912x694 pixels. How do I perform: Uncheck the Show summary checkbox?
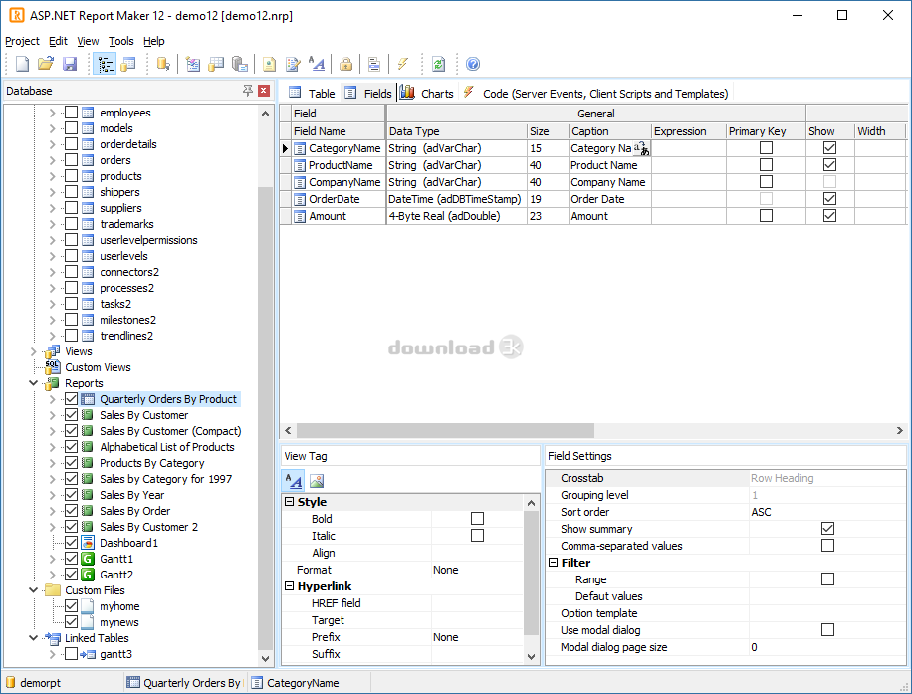pyautogui.click(x=827, y=528)
